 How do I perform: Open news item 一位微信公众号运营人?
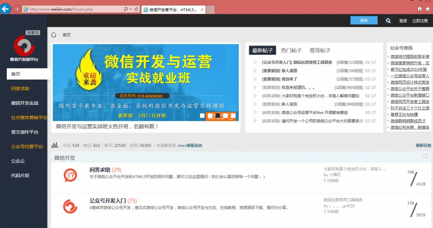[410, 76]
